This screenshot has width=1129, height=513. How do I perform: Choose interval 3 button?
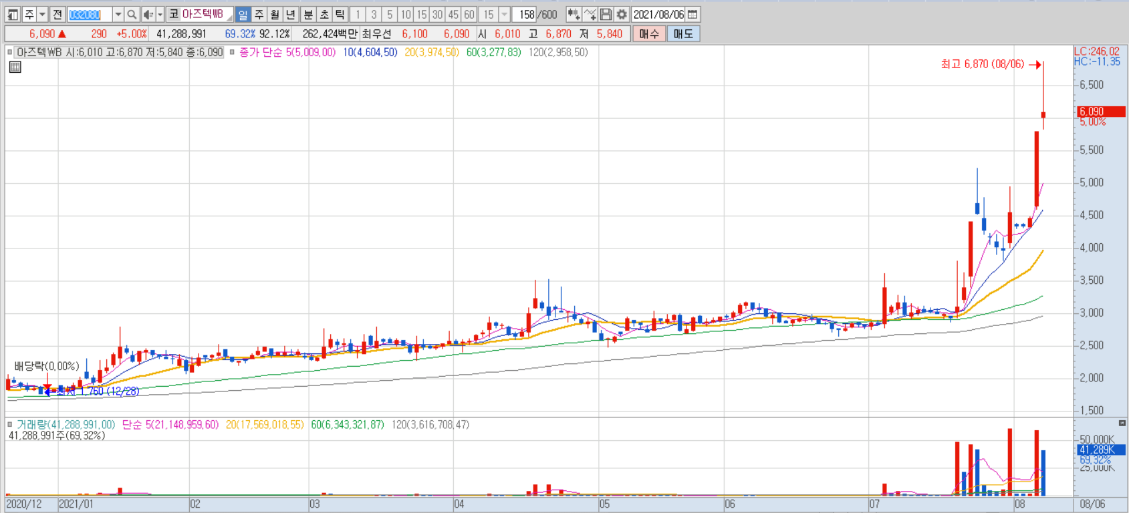click(374, 14)
